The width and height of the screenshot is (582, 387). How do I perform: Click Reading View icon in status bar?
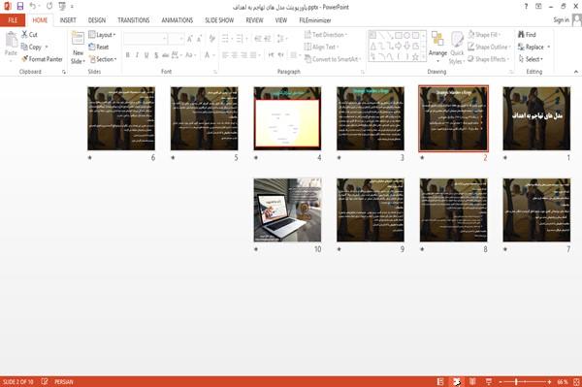[x=472, y=381]
